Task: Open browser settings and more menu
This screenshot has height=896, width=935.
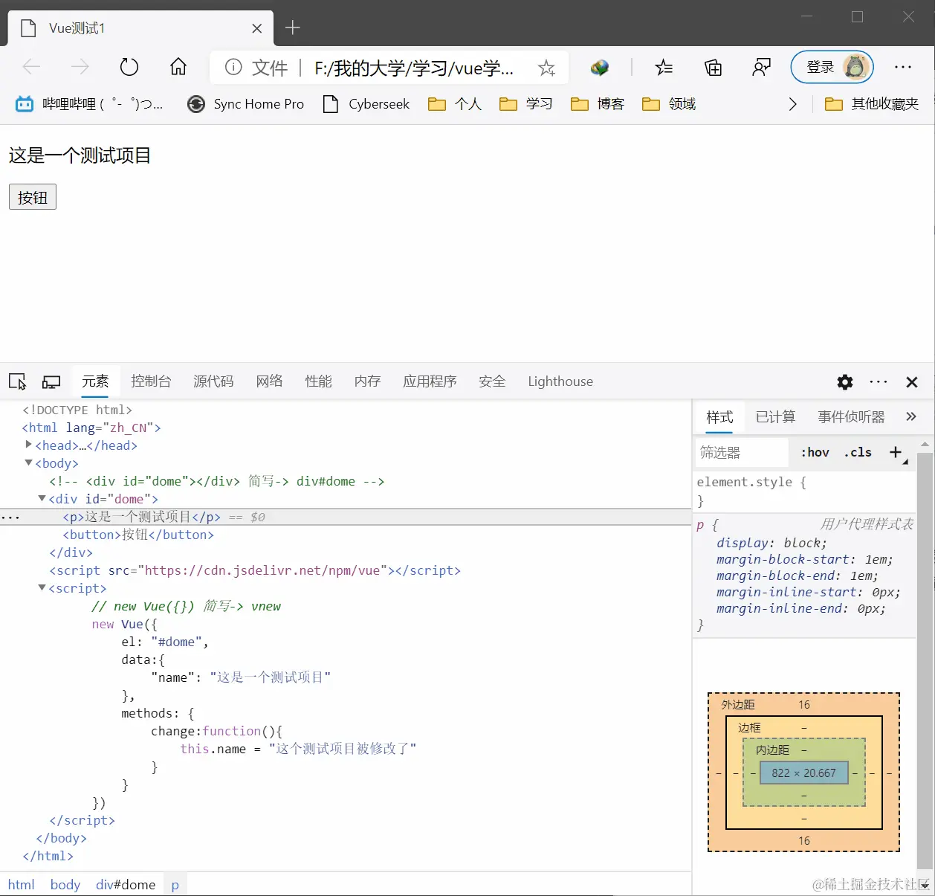Action: pos(903,68)
